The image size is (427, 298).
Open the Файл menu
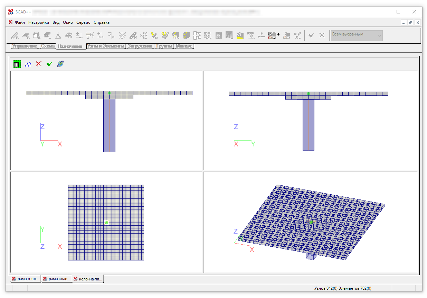20,22
